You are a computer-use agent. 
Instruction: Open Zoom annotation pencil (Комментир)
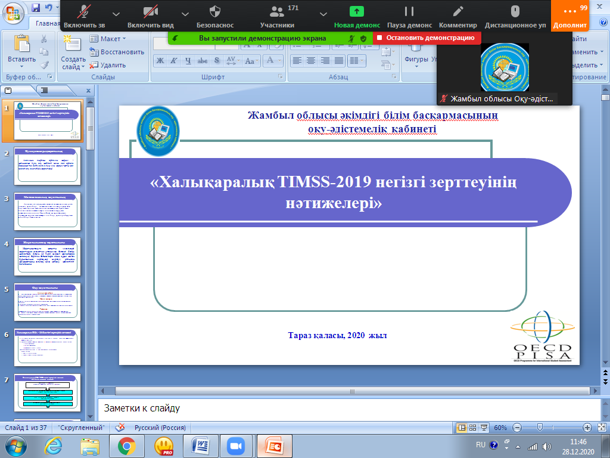tap(458, 16)
